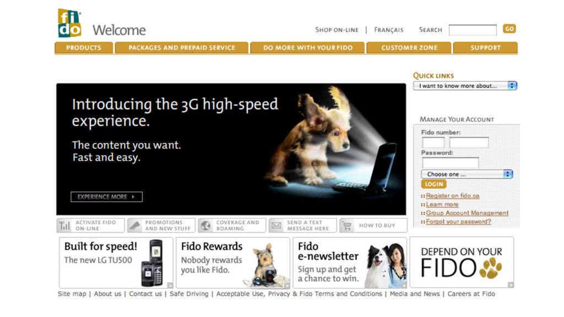This screenshot has height=317, width=564.
Task: Click the Search input field
Action: [473, 30]
